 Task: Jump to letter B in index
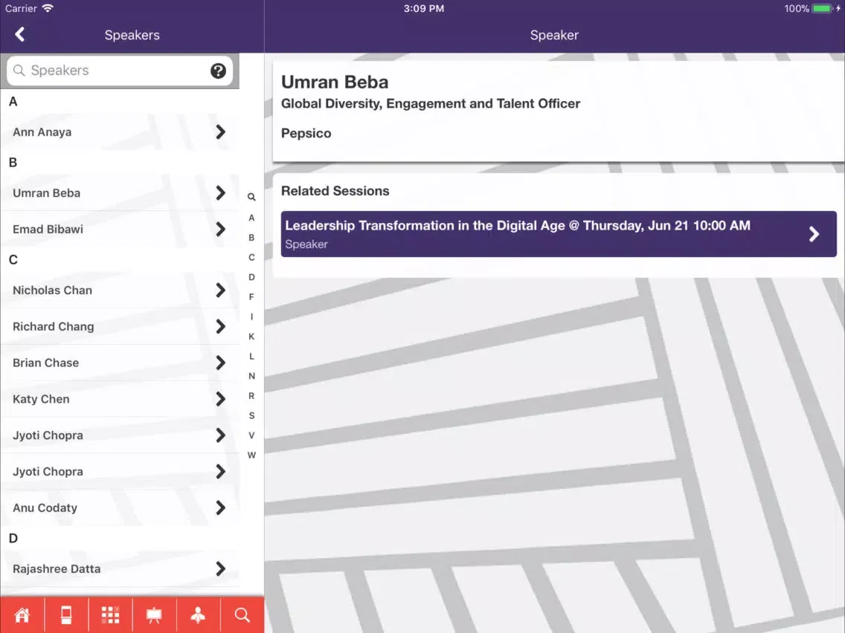[251, 238]
